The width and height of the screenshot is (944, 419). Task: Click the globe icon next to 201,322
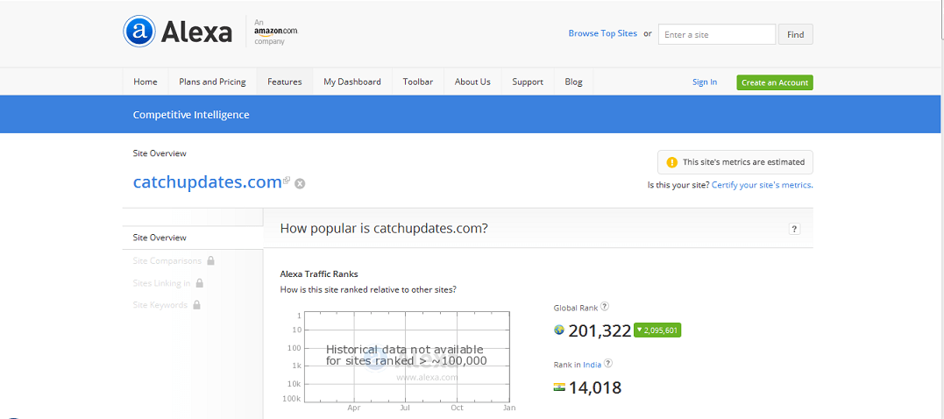(x=558, y=330)
